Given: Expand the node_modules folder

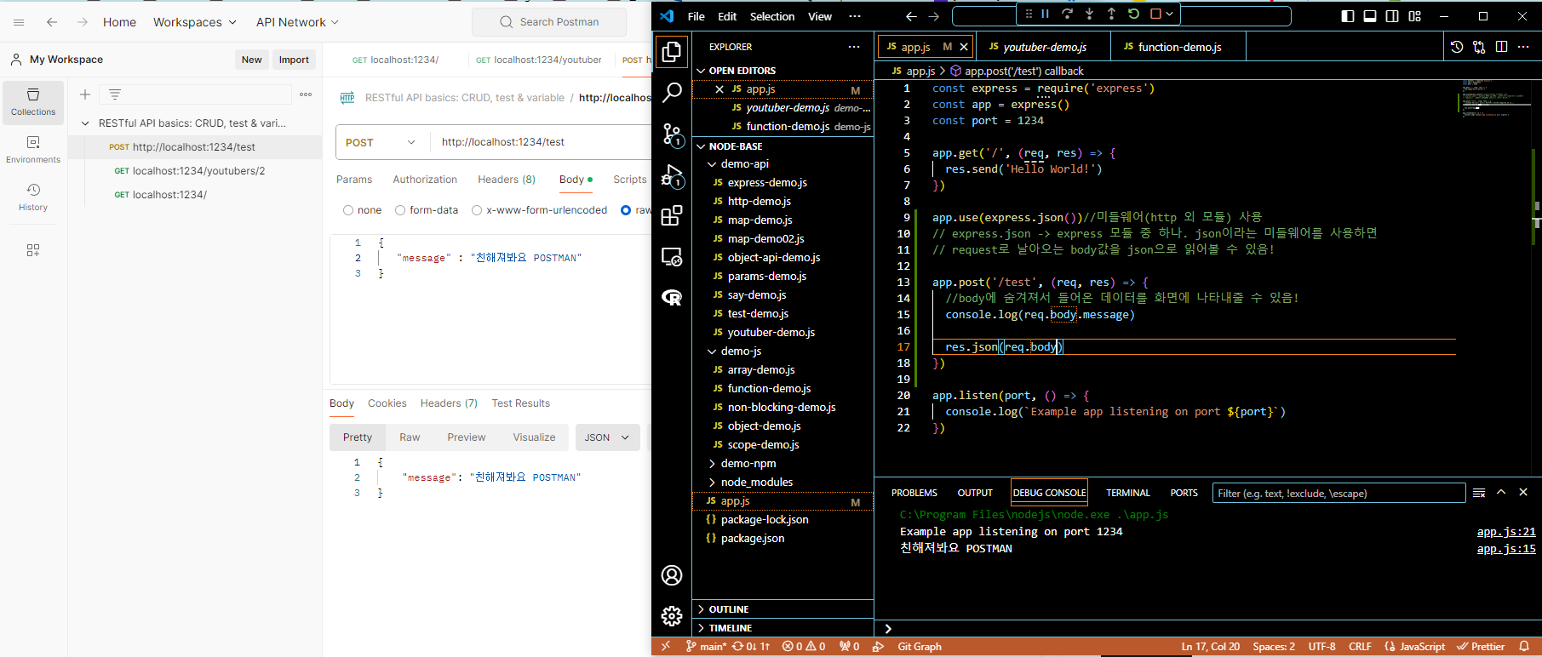Looking at the screenshot, I should coord(712,483).
